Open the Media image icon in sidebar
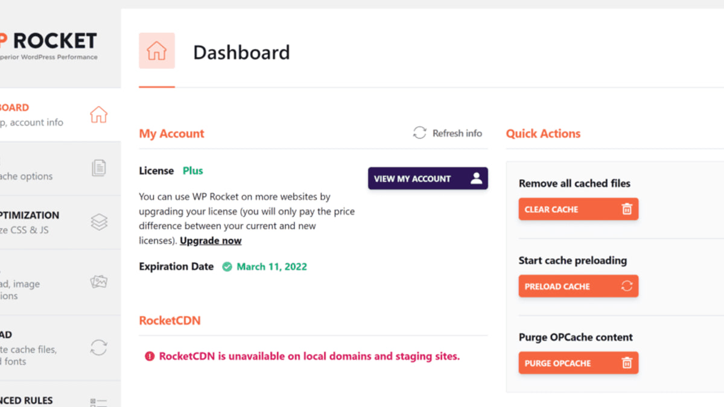 [99, 282]
